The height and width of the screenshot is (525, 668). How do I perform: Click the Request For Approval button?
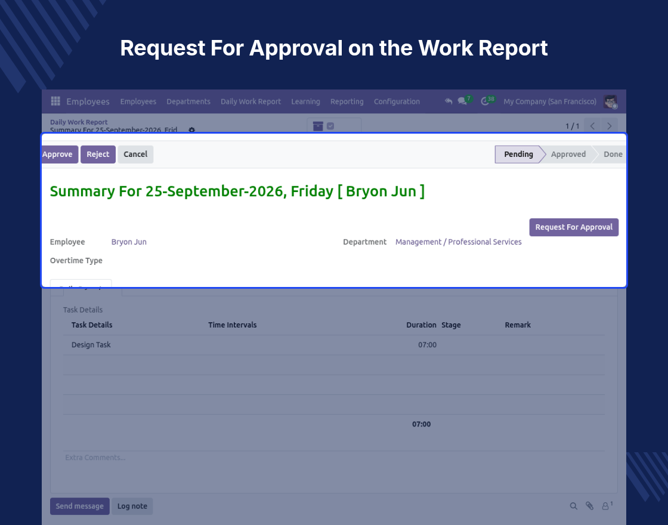click(574, 227)
